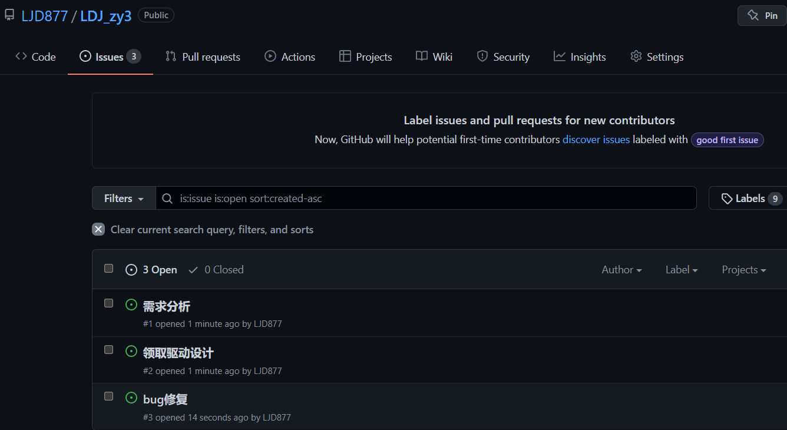The image size is (787, 430).
Task: Show the 3 Open issues
Action: pyautogui.click(x=151, y=270)
